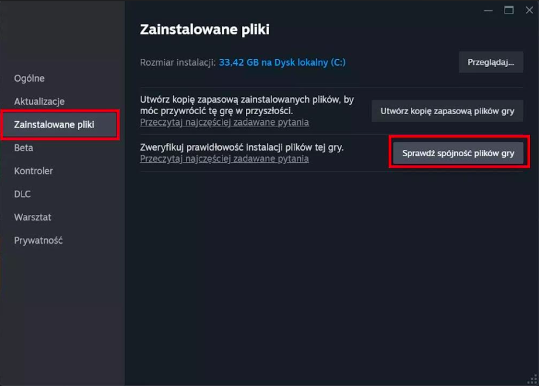539x386 pixels.
Task: Open the Warsztat section
Action: pyautogui.click(x=32, y=218)
